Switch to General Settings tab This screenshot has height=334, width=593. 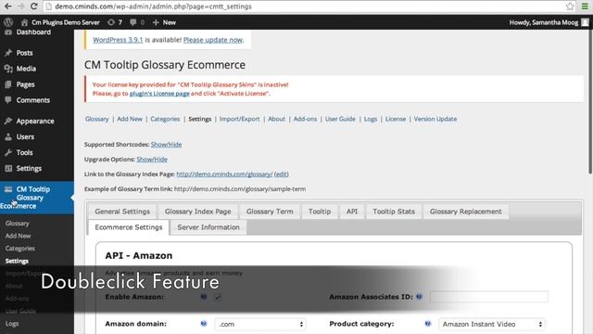coord(122,212)
